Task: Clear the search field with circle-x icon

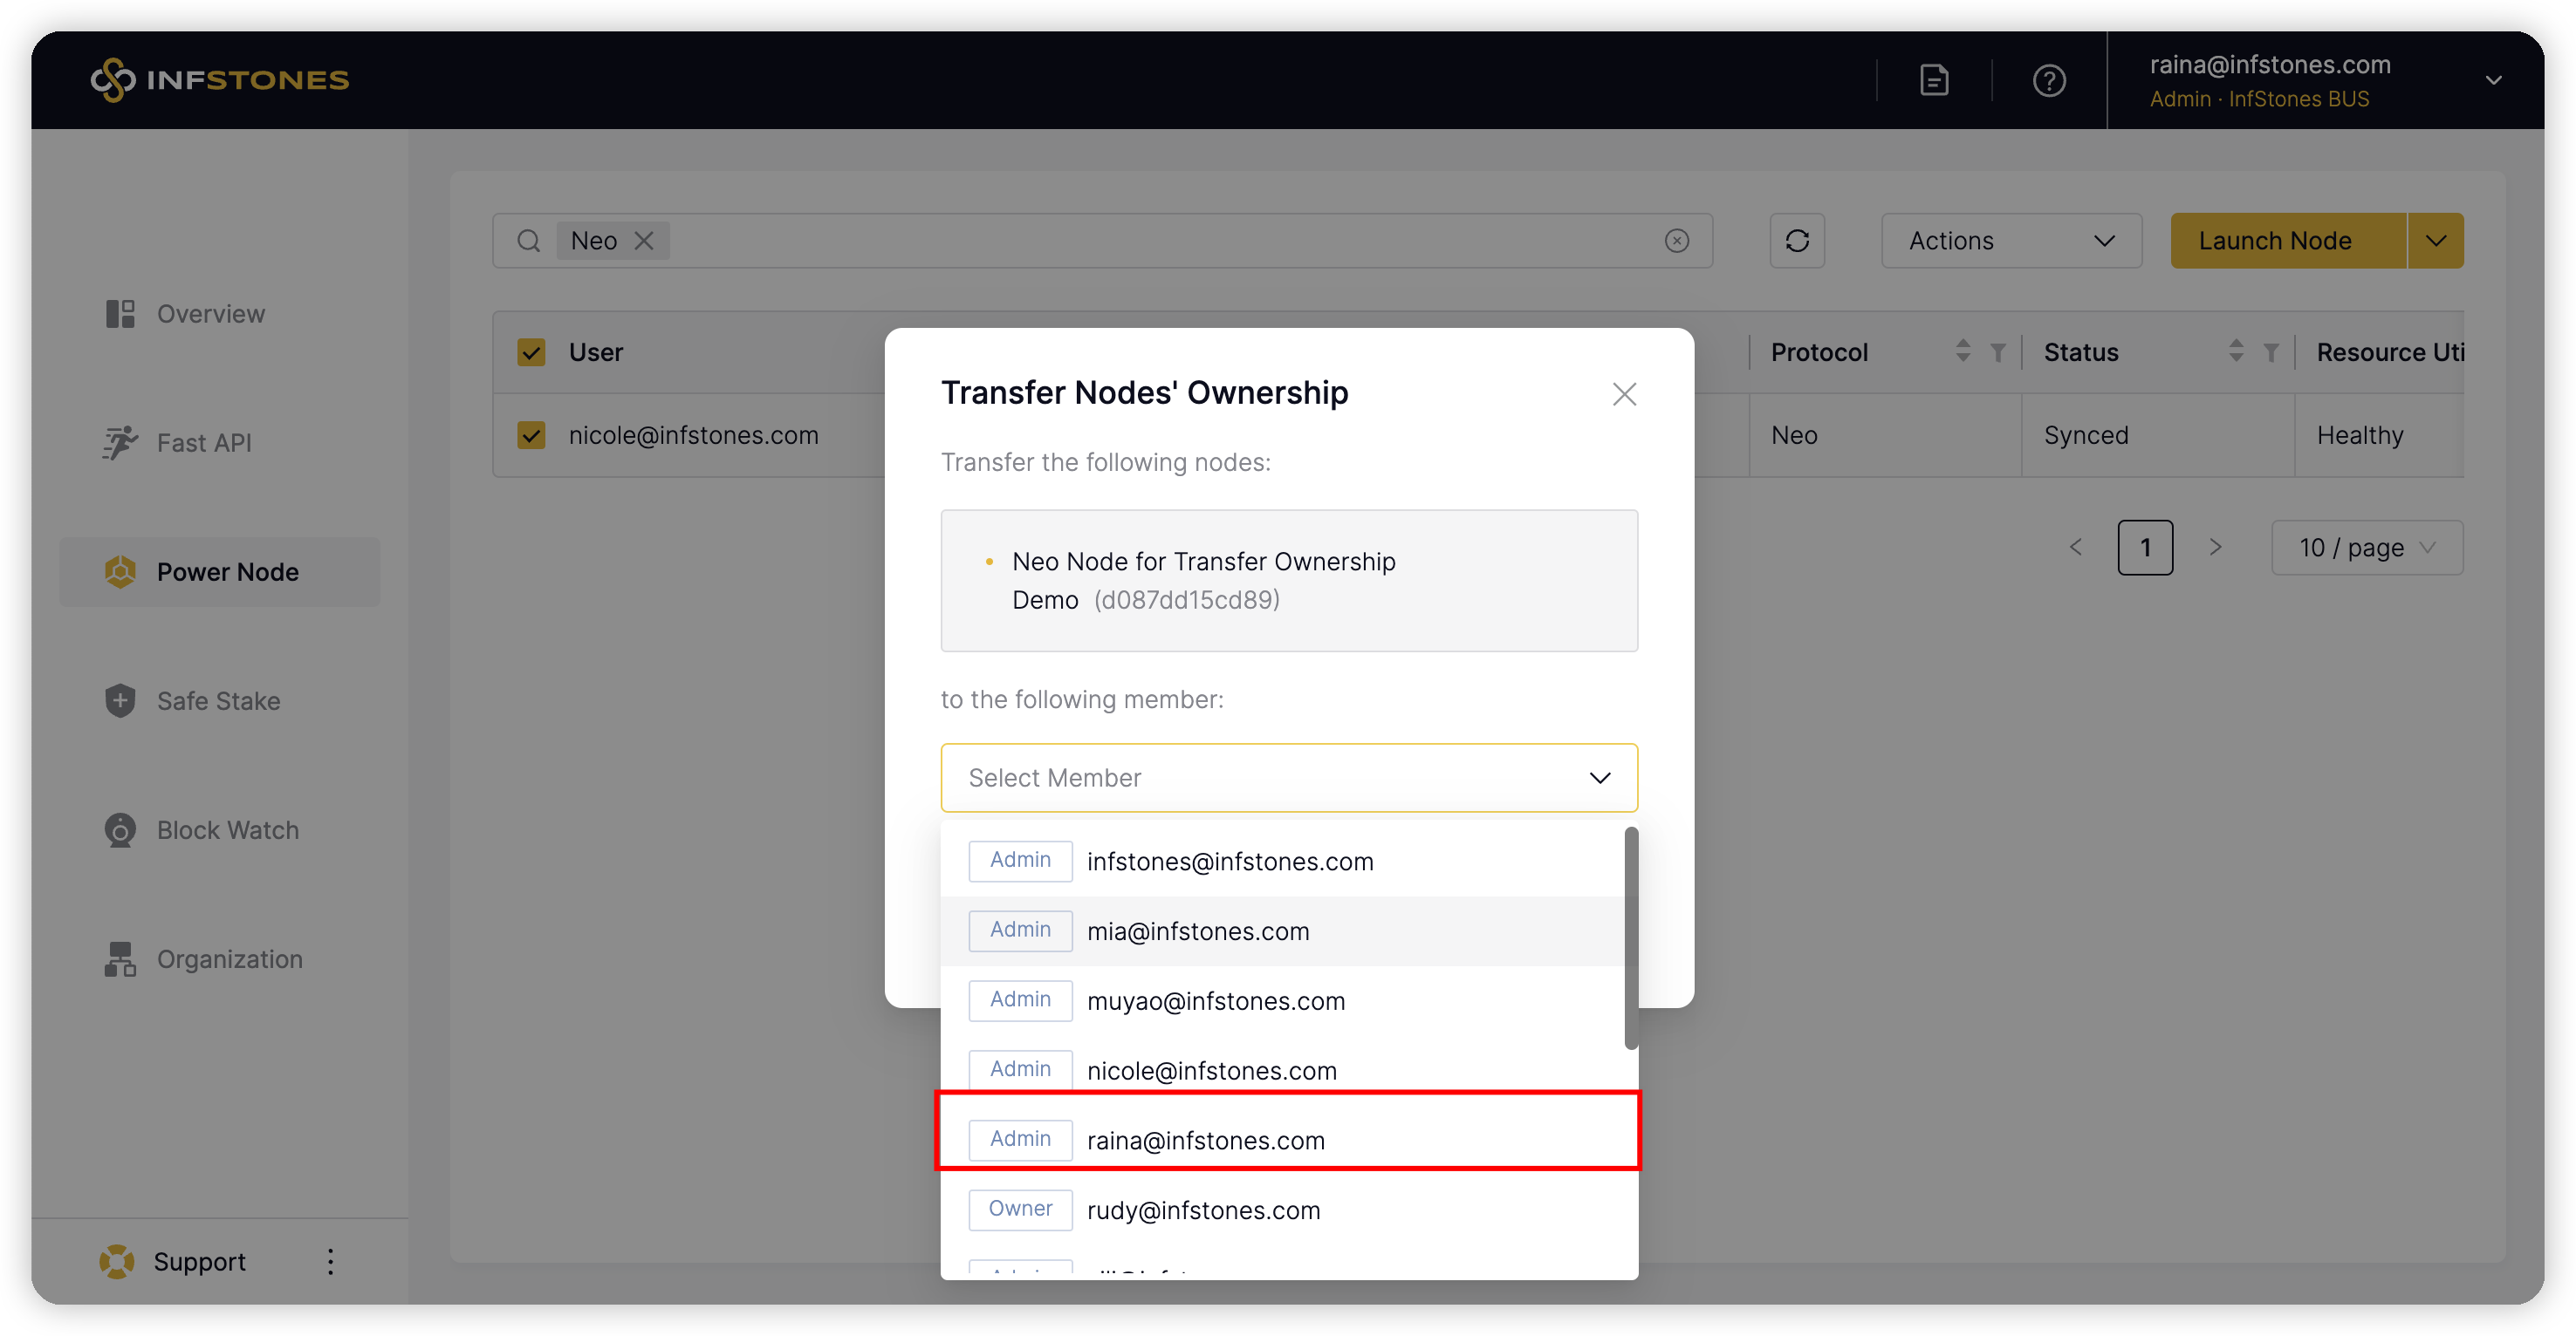Action: [1677, 241]
